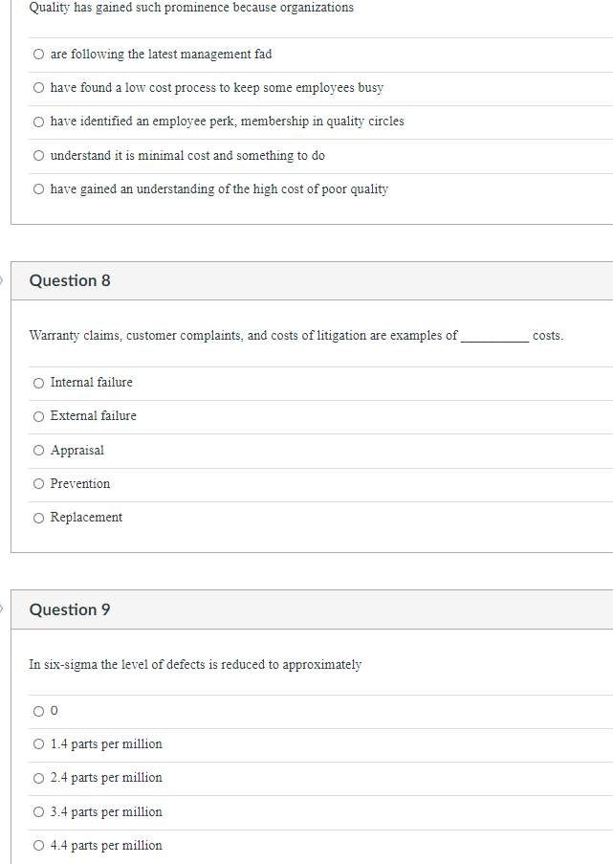Image resolution: width=613 pixels, height=864 pixels.
Task: Choose "have found a low cost process to keep some employees busy"
Action: 38,87
